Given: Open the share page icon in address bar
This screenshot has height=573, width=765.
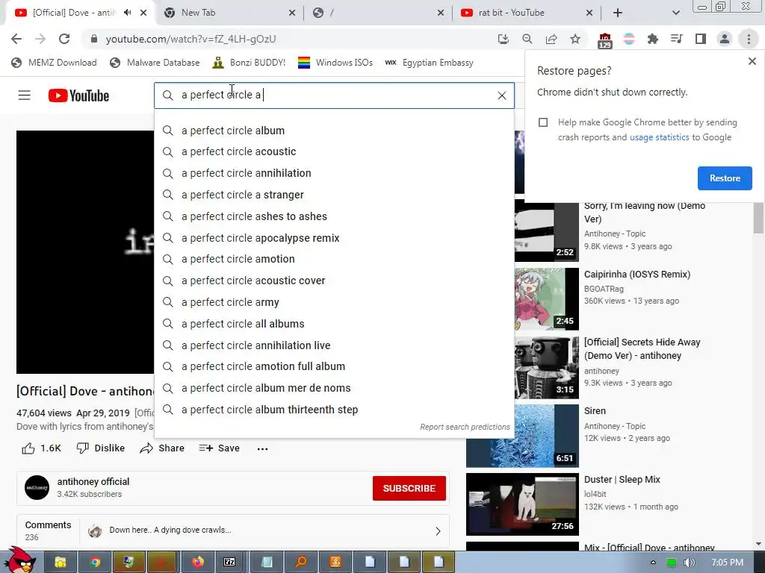Looking at the screenshot, I should 551,39.
